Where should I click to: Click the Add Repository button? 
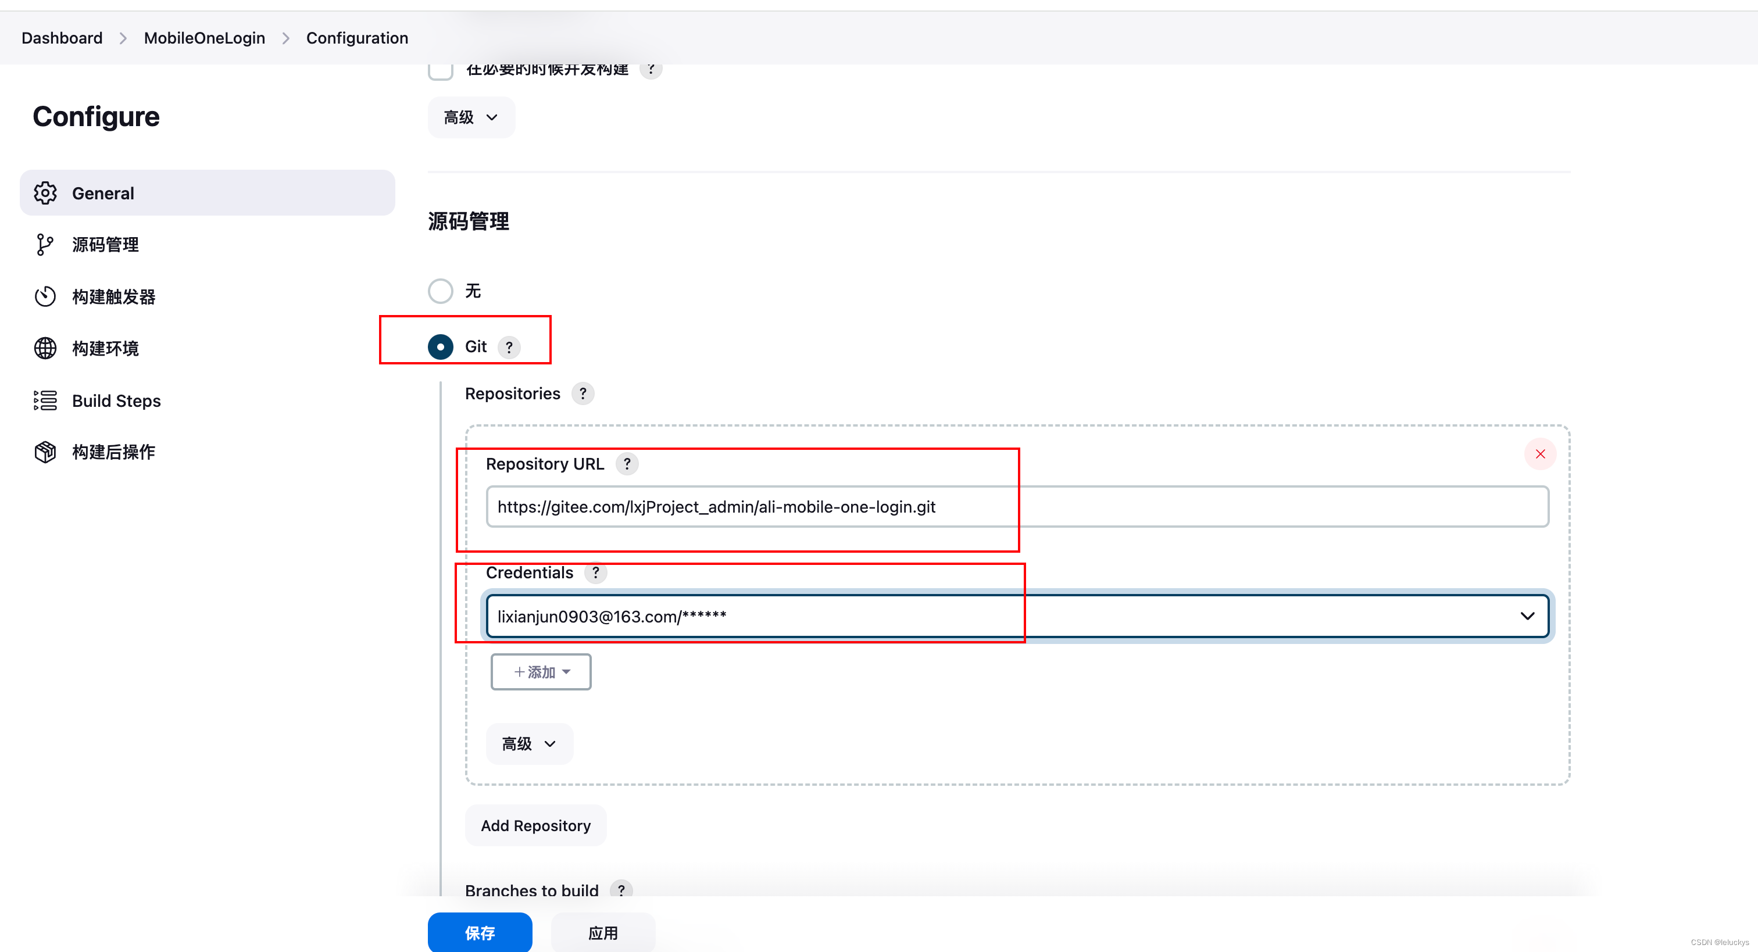click(535, 826)
